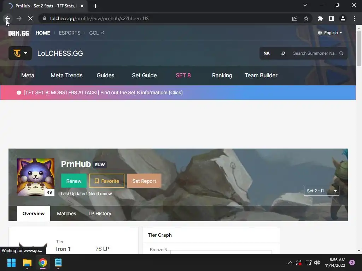Expand the Set 2 - I1 dropdown
Viewport: 362px width, 271px height.
pos(321,191)
